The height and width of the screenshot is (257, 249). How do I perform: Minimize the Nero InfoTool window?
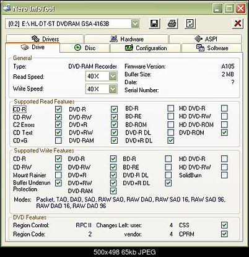click(217, 9)
